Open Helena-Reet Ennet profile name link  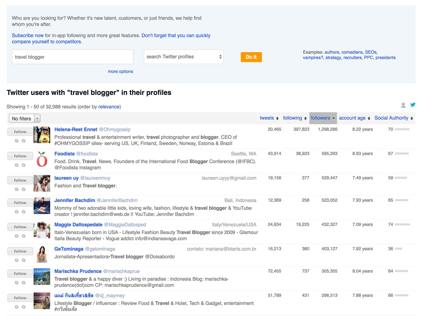(x=76, y=129)
